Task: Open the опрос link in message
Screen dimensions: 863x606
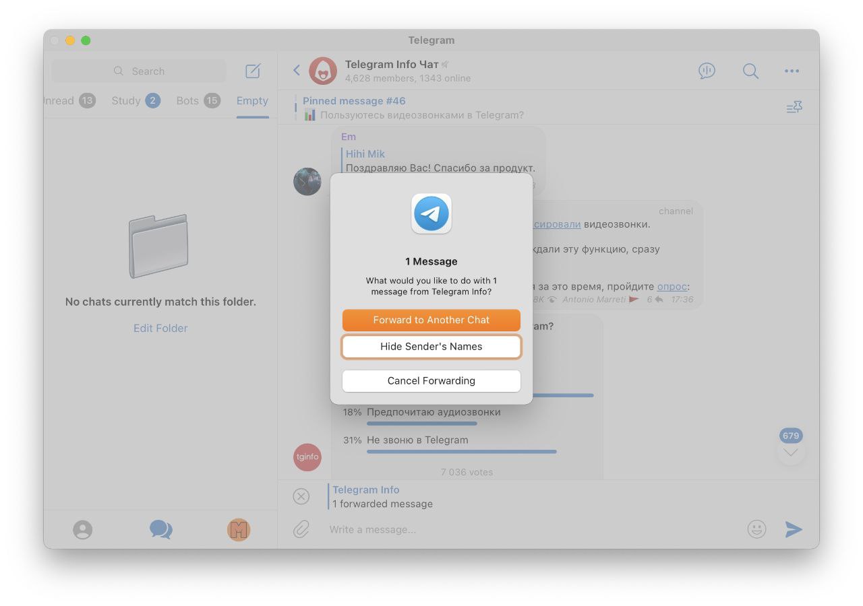Action: 672,286
